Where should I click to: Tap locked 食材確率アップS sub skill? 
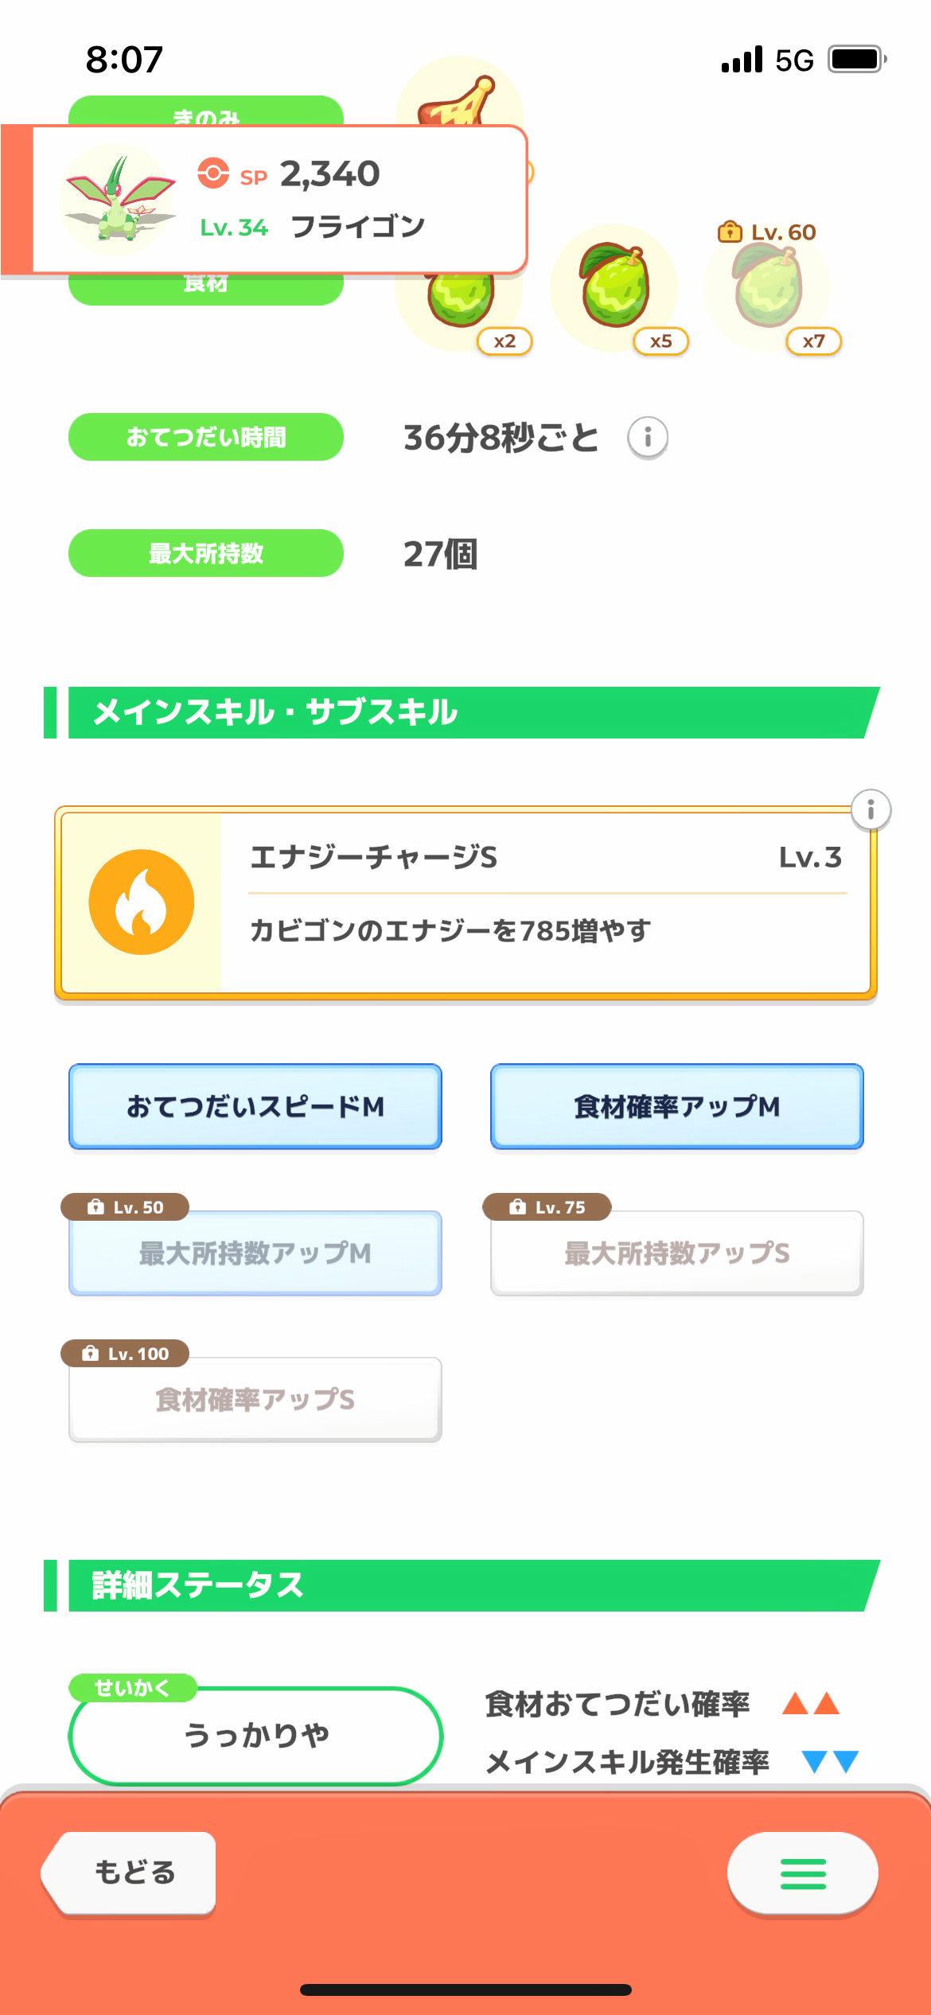255,1399
